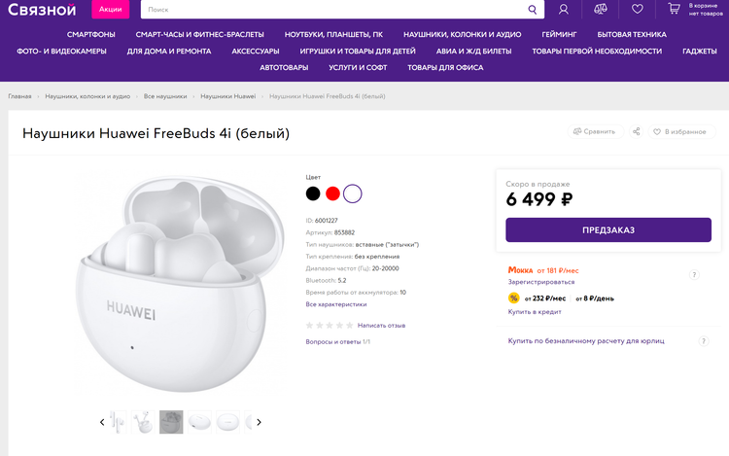Open the comparison scales icon in header
The width and height of the screenshot is (729, 456).
click(x=600, y=10)
